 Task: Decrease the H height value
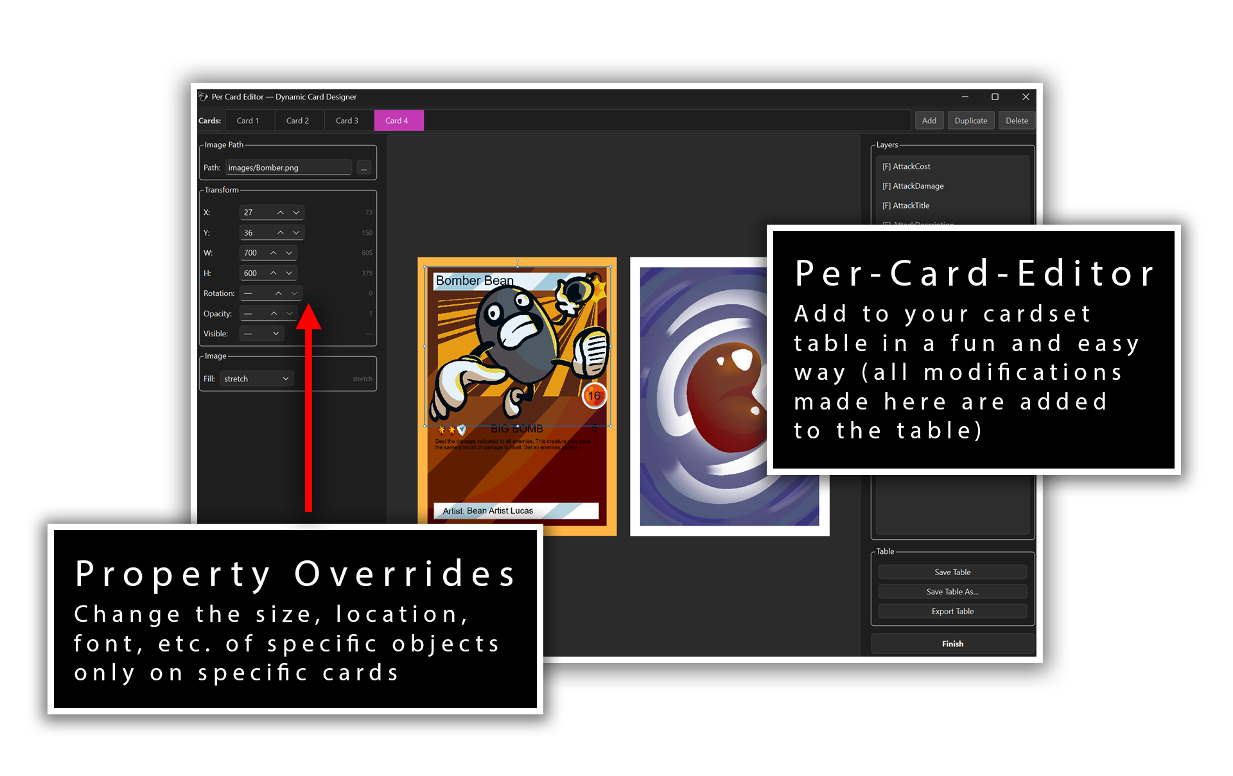(x=289, y=273)
